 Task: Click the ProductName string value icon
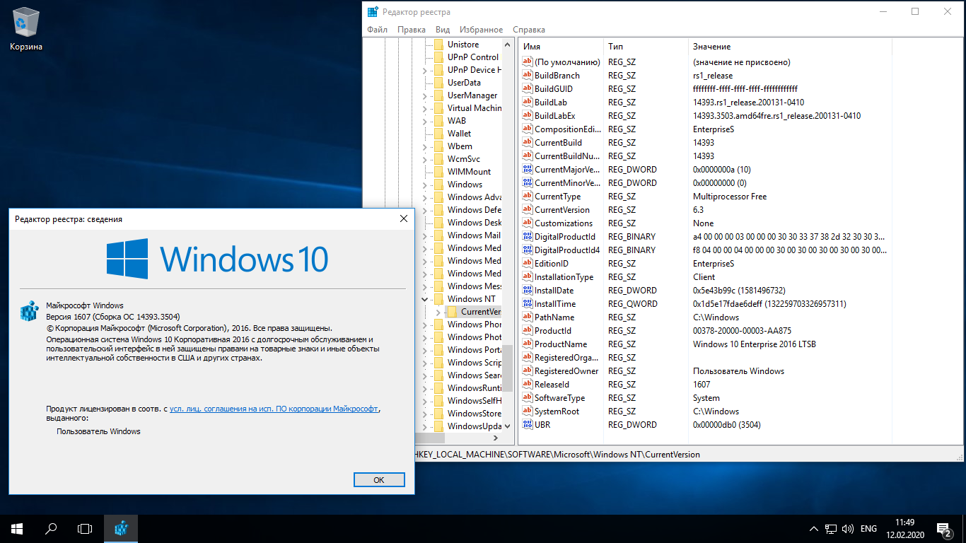coord(527,344)
